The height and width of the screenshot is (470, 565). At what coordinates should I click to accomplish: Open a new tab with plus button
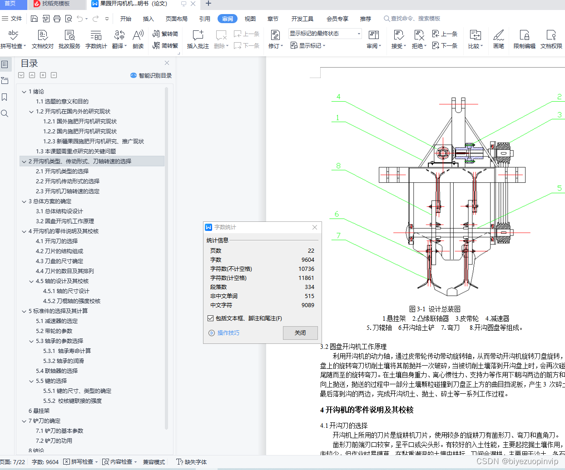pyautogui.click(x=208, y=4)
